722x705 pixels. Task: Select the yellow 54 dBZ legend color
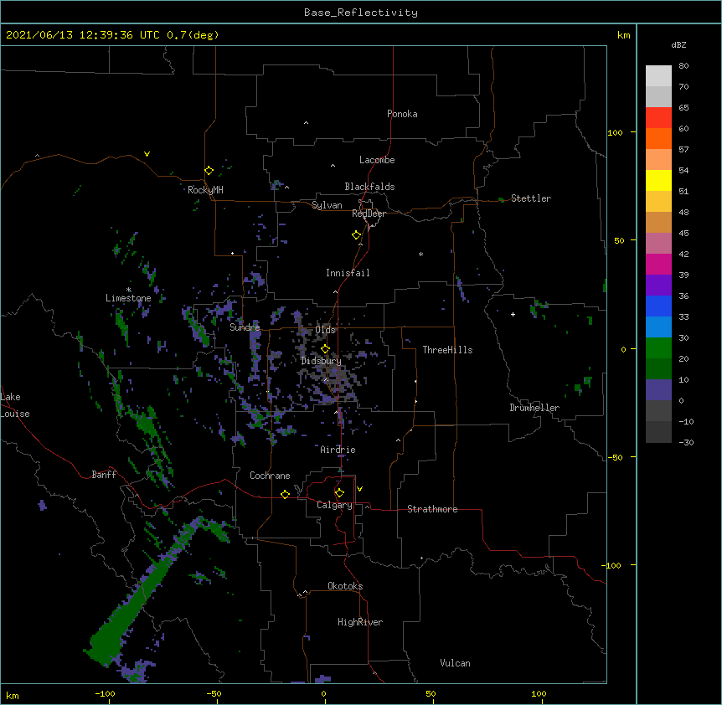tap(658, 180)
